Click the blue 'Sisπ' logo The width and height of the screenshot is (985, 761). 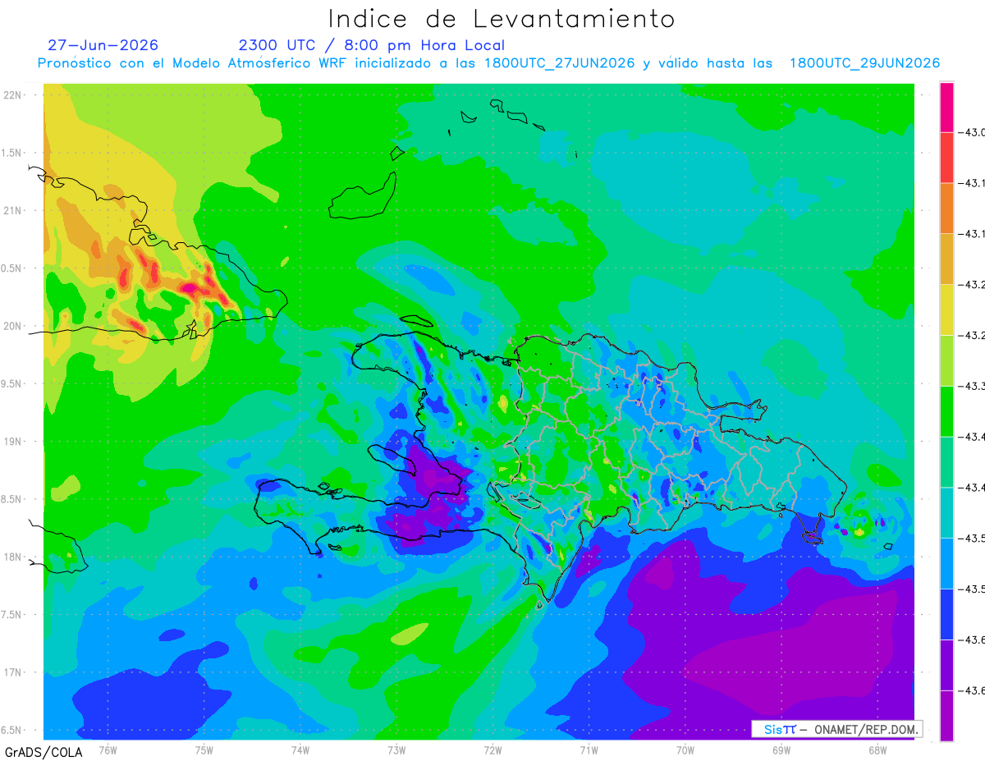781,729
